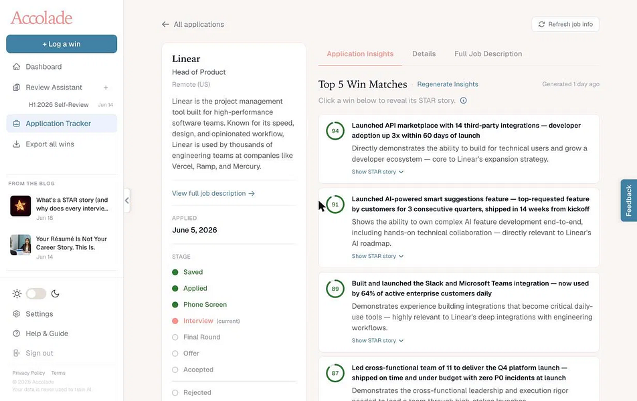Click the Sign out door icon
This screenshot has width=637, height=401.
(x=16, y=353)
